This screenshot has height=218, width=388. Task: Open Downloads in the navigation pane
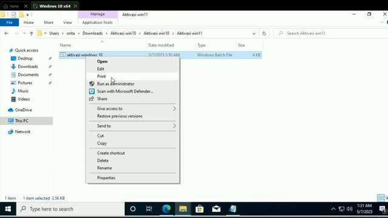point(28,67)
